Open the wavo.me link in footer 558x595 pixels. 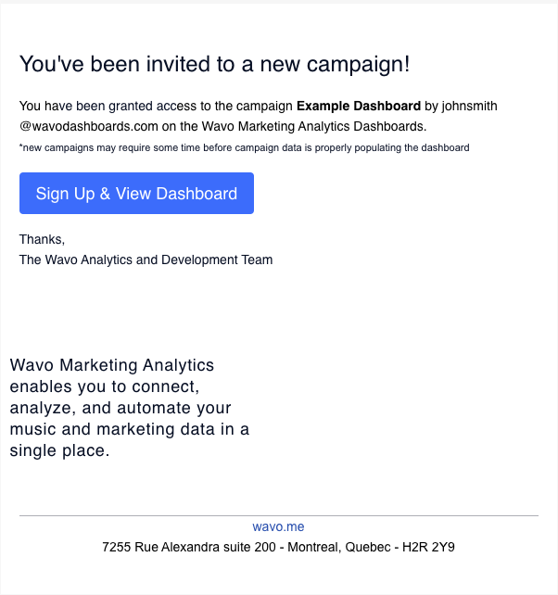point(278,526)
